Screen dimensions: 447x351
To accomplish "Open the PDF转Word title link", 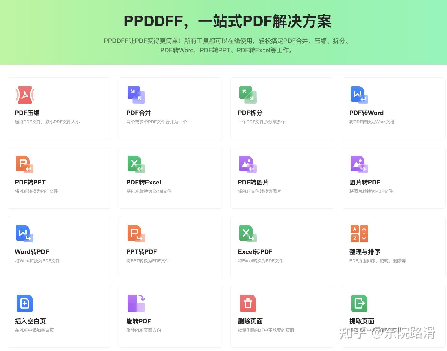I will point(366,113).
